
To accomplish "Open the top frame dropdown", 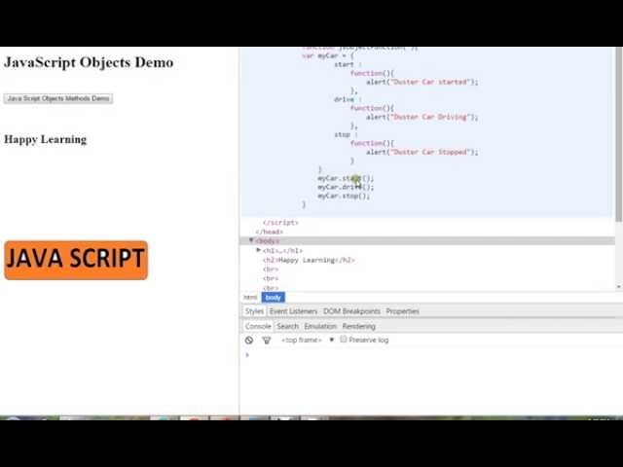I will click(x=308, y=340).
